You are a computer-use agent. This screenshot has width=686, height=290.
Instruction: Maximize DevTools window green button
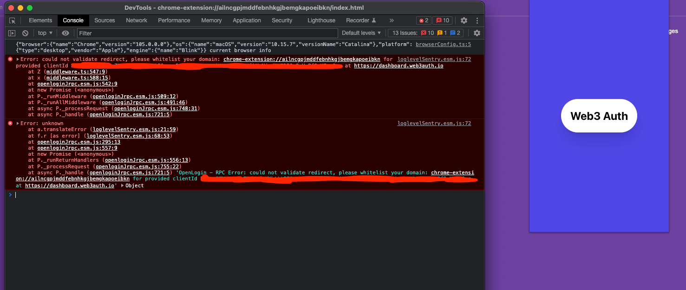[x=30, y=8]
